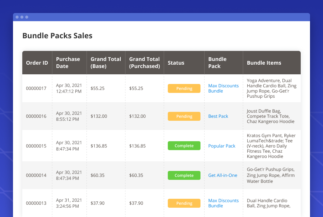Screen dimensions: 323x217
Task: Sort by the Status column header
Action: [176, 63]
